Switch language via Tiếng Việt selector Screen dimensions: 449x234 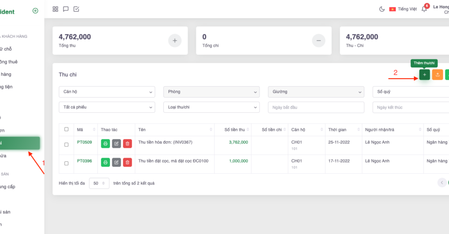[x=403, y=9]
